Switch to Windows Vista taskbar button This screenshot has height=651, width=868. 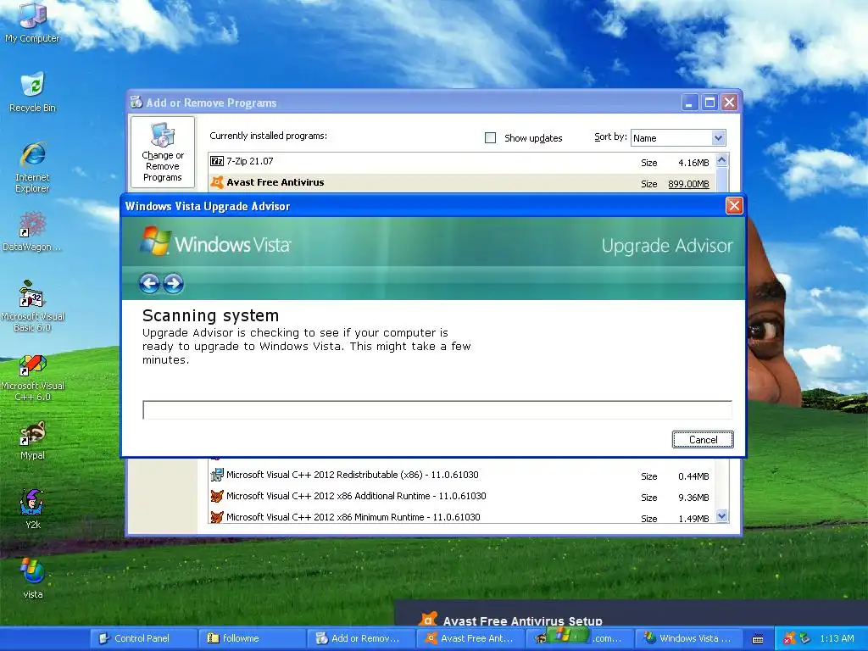(x=687, y=638)
